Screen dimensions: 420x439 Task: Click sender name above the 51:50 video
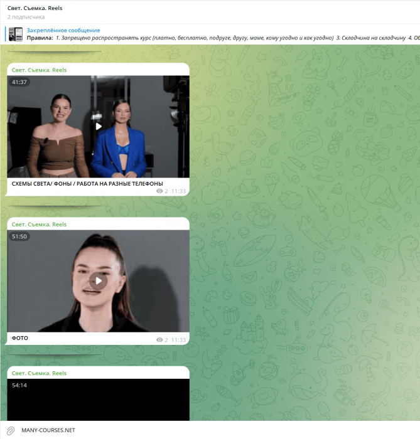pyautogui.click(x=39, y=224)
